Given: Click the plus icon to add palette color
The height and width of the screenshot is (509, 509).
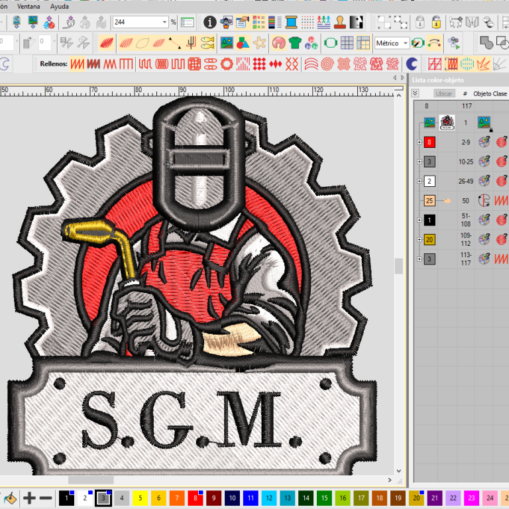Looking at the screenshot, I should click(x=30, y=498).
